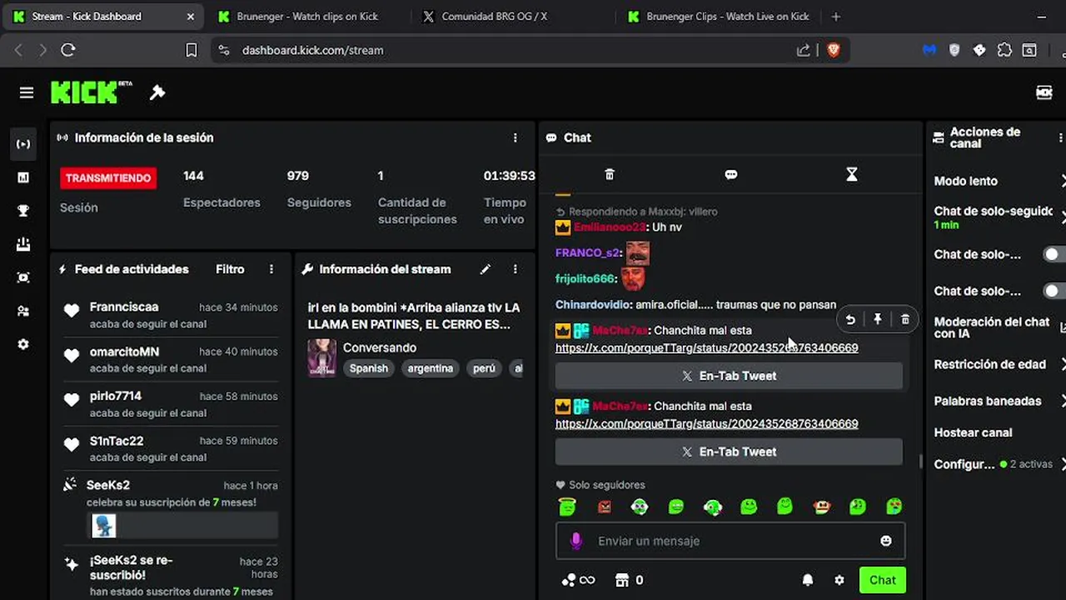1066x600 pixels.
Task: Click the perú tag
Action: [x=484, y=368]
